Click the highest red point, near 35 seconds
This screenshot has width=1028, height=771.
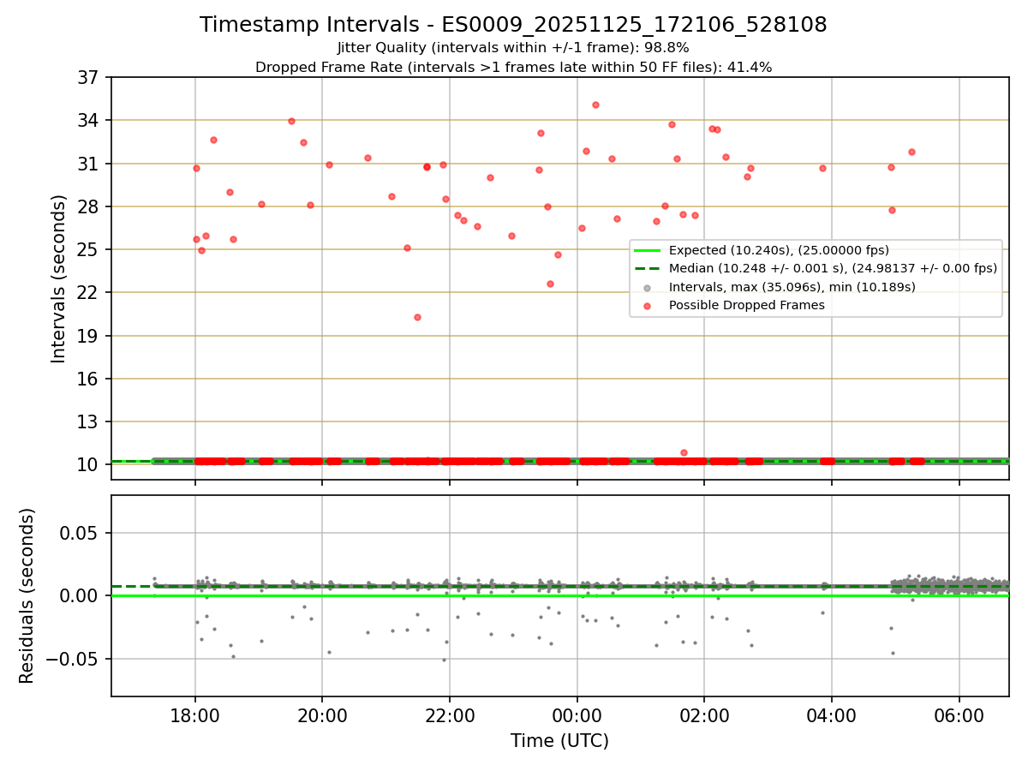click(x=595, y=105)
